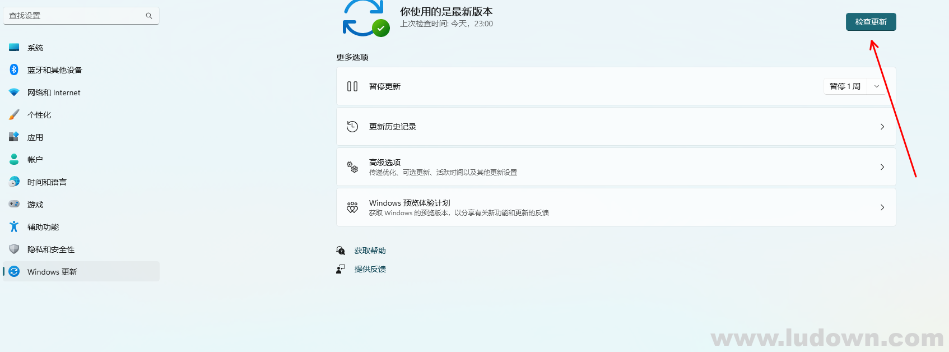Click the 你使用的是最新版本 status text
Screen dimensions: 949x352
446,11
